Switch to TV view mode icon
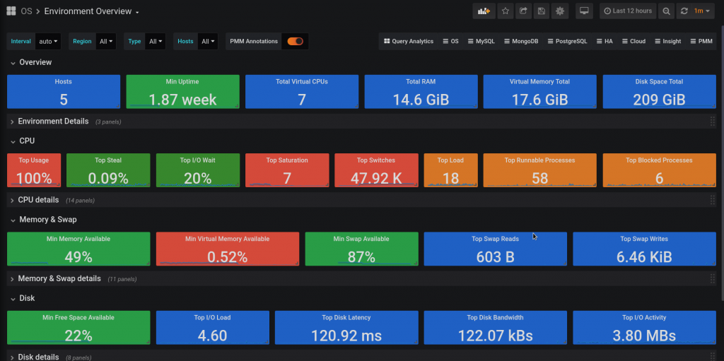The width and height of the screenshot is (724, 361). (x=583, y=11)
